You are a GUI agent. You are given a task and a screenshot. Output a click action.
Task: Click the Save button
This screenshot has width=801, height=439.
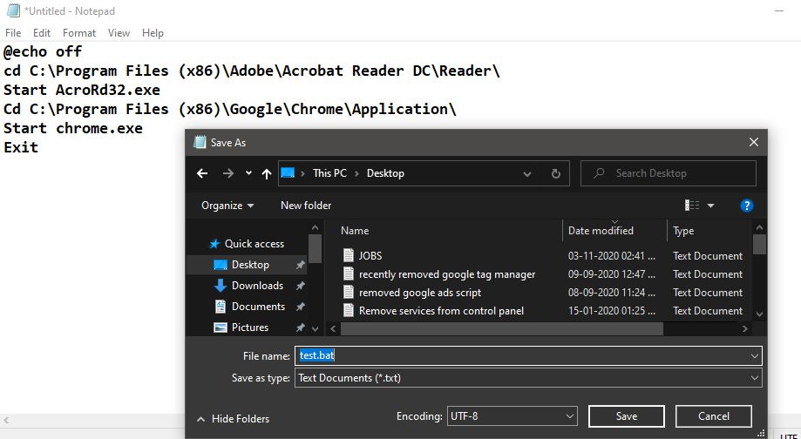click(x=627, y=416)
